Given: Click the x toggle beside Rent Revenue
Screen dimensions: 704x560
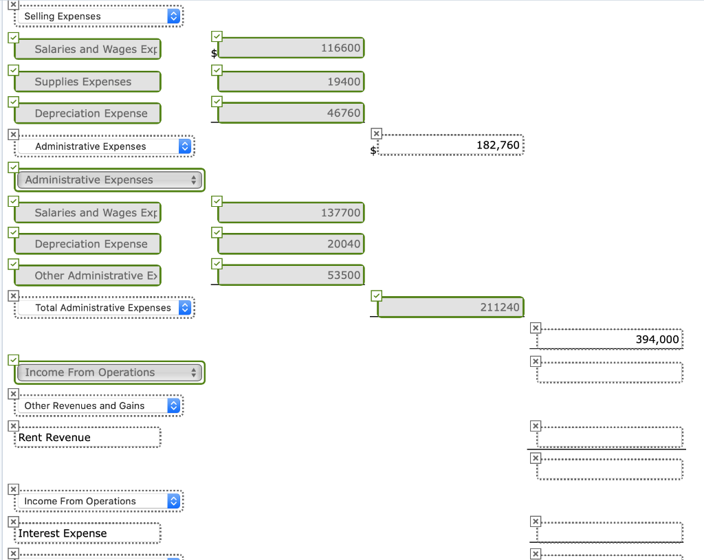Looking at the screenshot, I should [x=12, y=424].
